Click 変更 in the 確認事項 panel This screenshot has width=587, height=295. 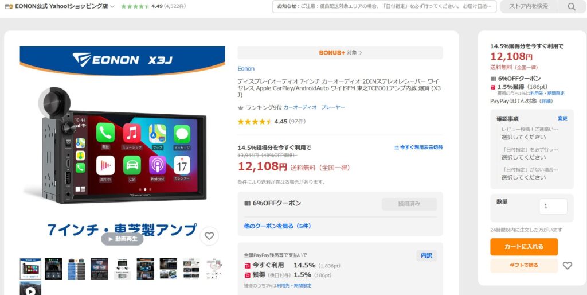coord(562,118)
